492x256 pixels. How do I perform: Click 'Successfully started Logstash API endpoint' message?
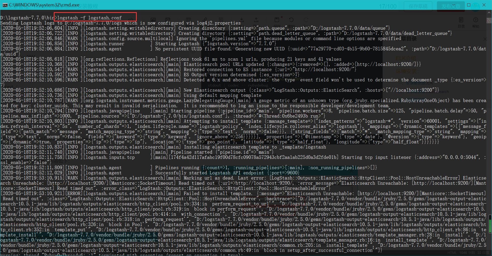point(209,173)
